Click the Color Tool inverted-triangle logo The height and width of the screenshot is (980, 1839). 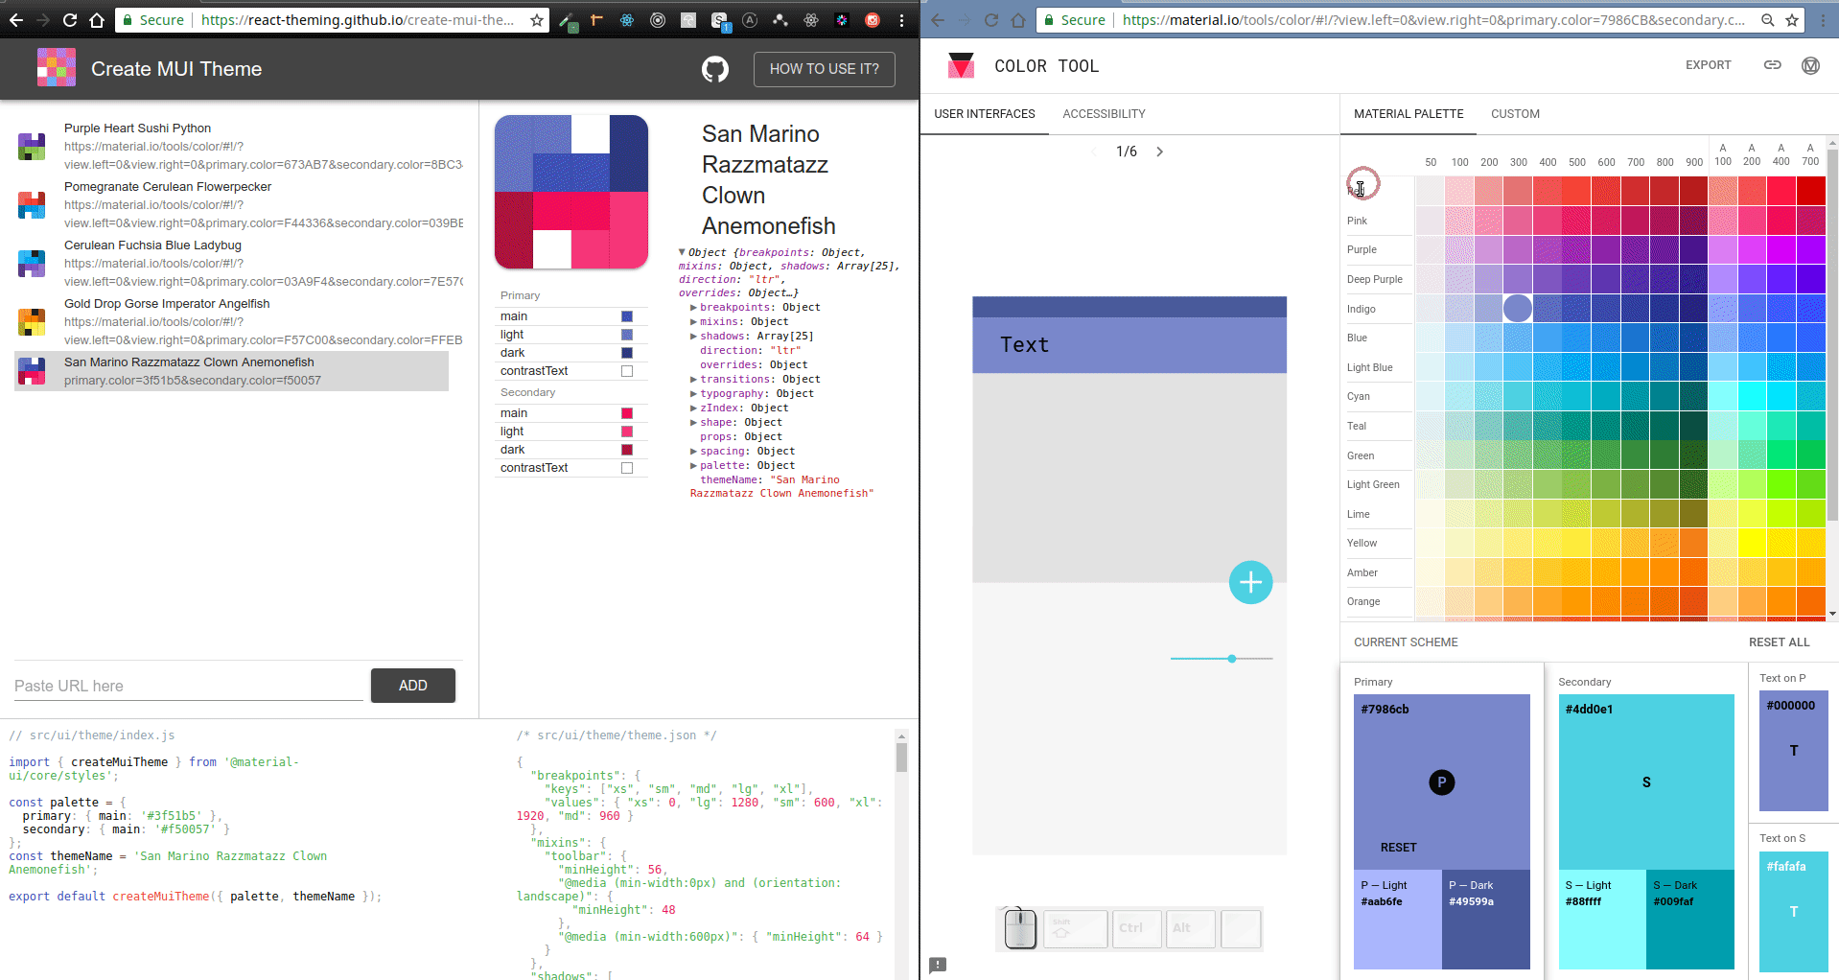click(960, 64)
